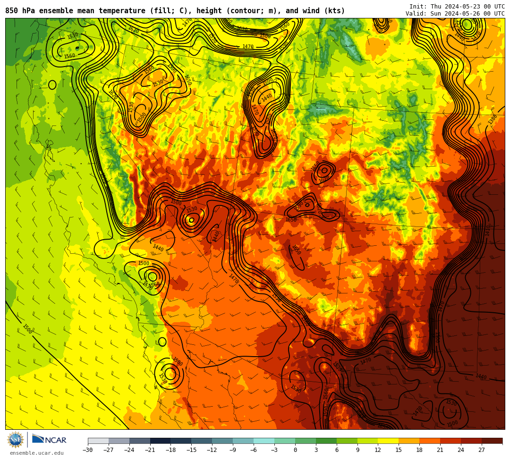Pick the dark red swatch between 24 and 27
The width and height of the screenshot is (510, 459).
[x=471, y=441]
